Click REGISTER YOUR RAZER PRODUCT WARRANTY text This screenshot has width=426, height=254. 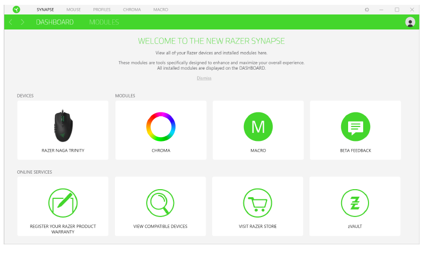click(x=63, y=229)
